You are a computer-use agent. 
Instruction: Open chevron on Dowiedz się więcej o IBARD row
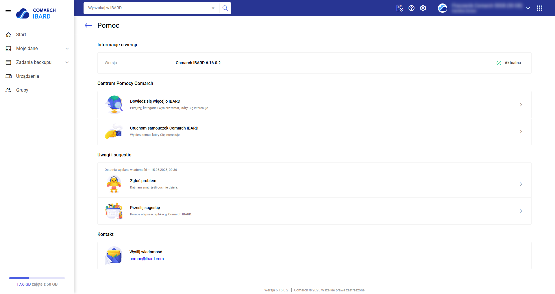[521, 105]
